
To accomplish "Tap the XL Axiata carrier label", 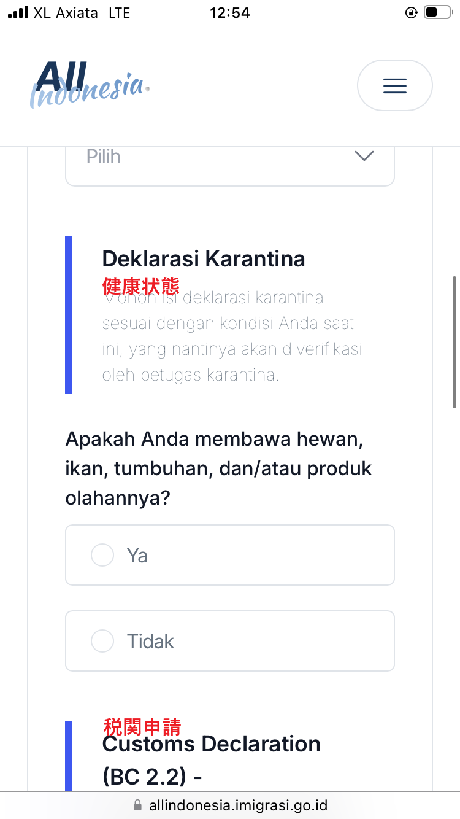I will (x=66, y=12).
